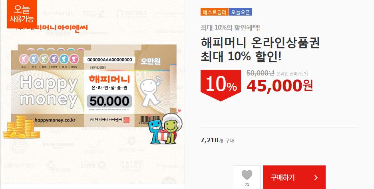Click the 최대 10%의 할인혜택 subtitle
This screenshot has height=189, width=374.
[x=230, y=28]
